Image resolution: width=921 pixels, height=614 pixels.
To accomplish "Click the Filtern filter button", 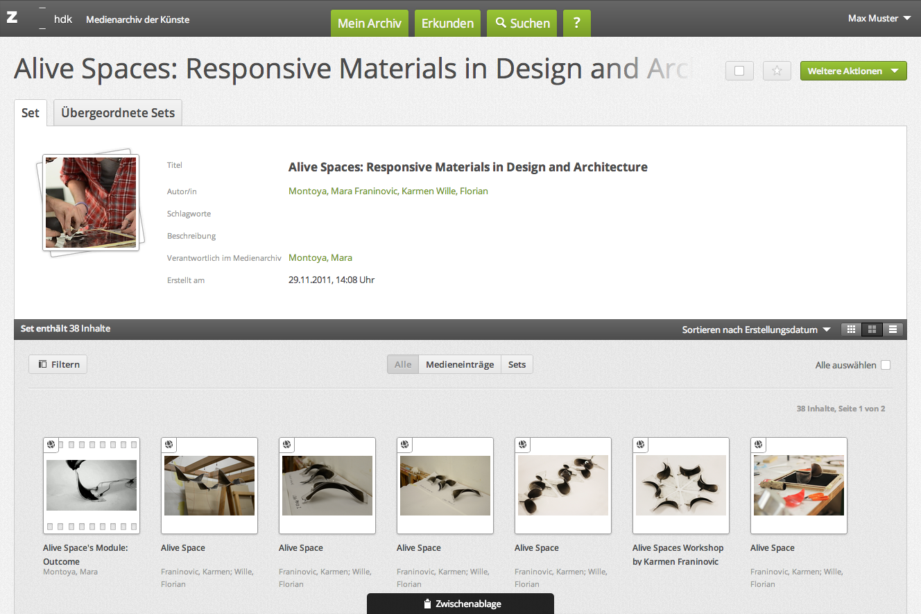I will coord(58,364).
